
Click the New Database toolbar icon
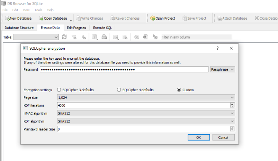[x=7, y=18]
